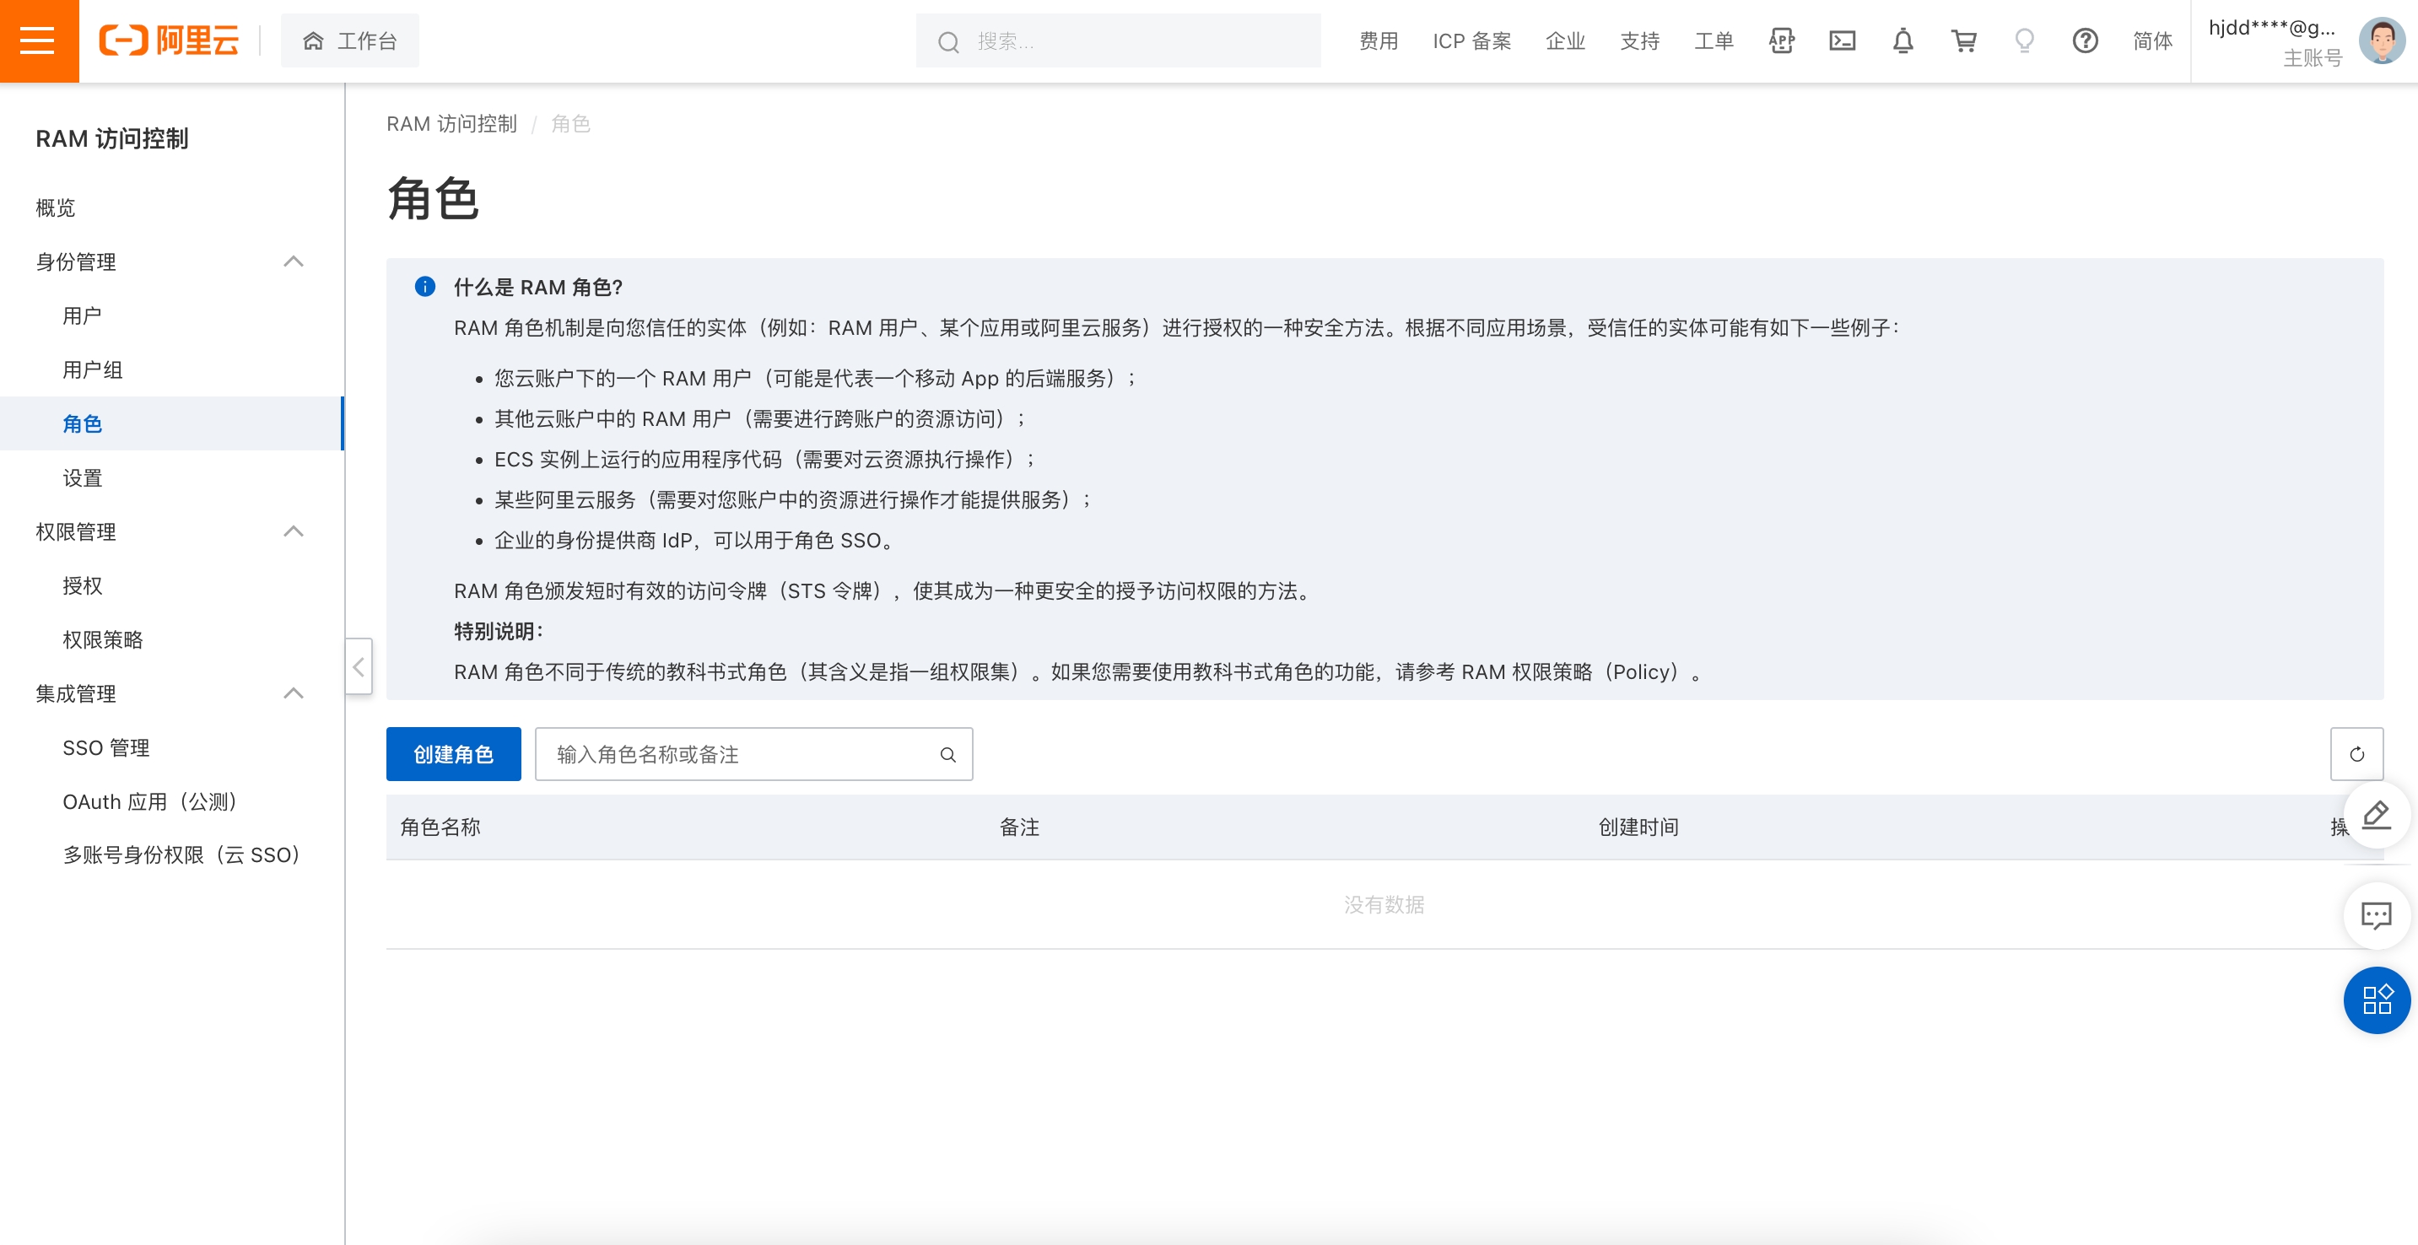Click the lightbulb tips icon
The width and height of the screenshot is (2418, 1245).
coord(2025,40)
